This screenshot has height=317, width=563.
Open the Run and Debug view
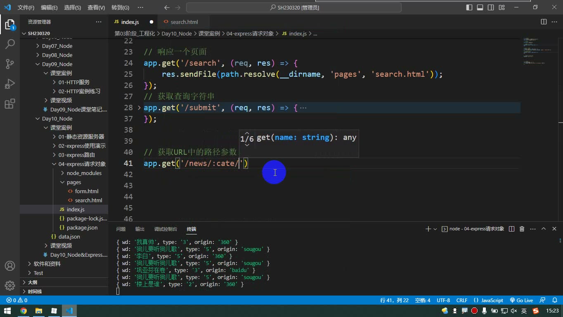tap(10, 83)
